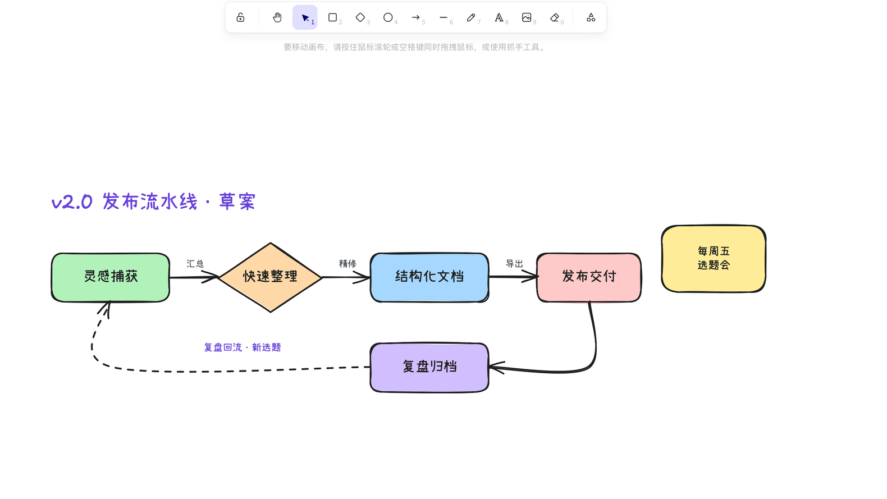Open the Insert image tool

click(x=527, y=17)
